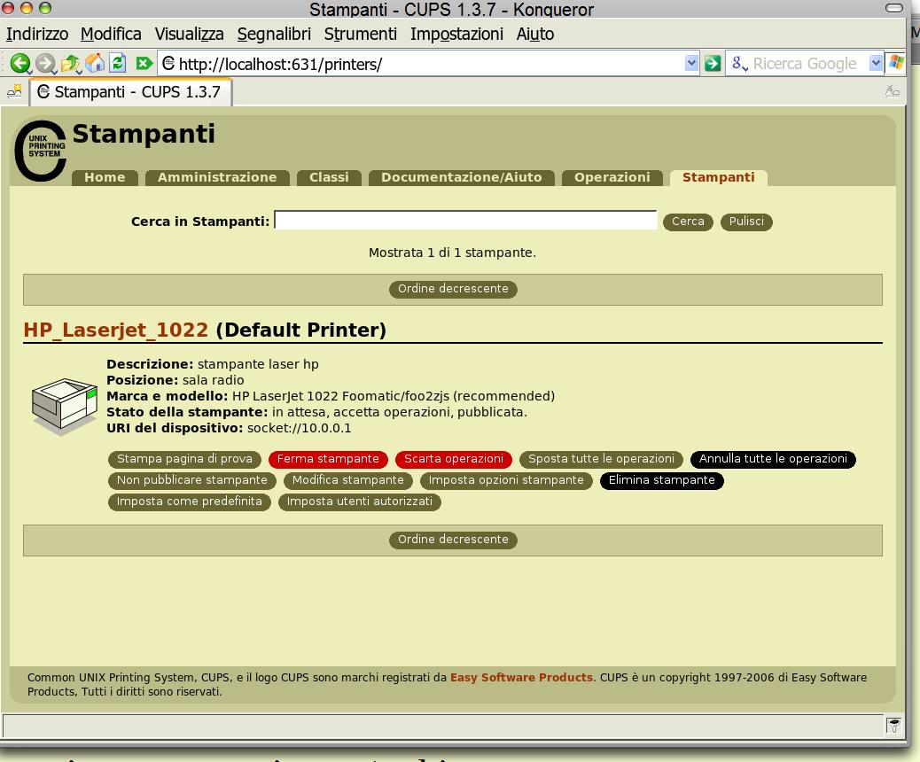Image resolution: width=920 pixels, height=762 pixels.
Task: Switch to the Home tab in CUPS
Action: 105,178
